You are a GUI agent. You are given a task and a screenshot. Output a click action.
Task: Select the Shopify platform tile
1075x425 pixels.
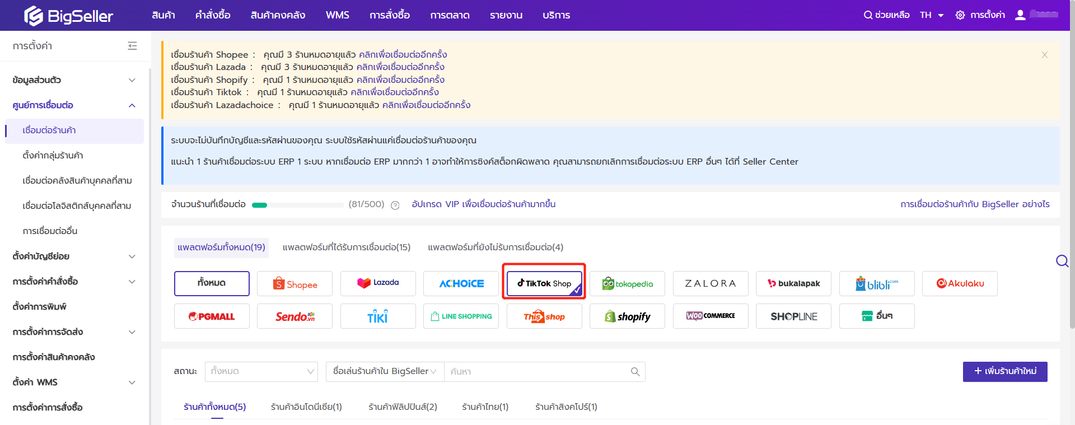[627, 316]
